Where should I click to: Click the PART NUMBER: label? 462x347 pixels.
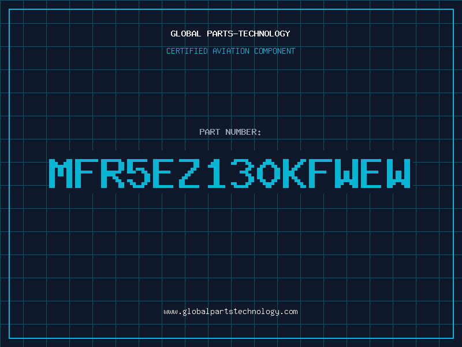(230, 132)
